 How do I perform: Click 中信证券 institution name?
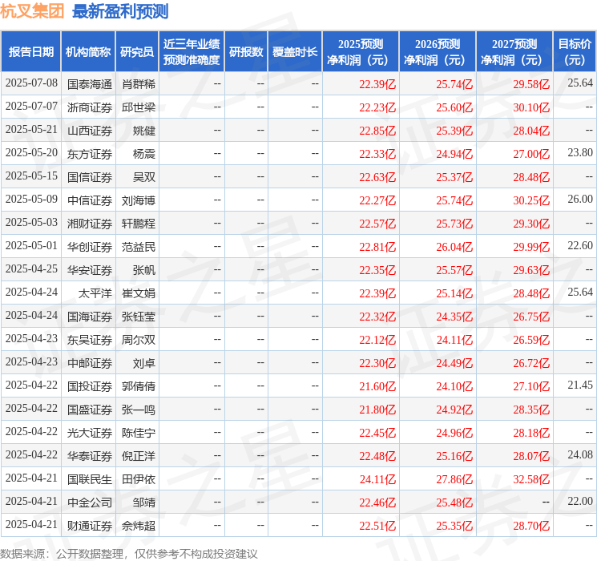[x=90, y=200]
